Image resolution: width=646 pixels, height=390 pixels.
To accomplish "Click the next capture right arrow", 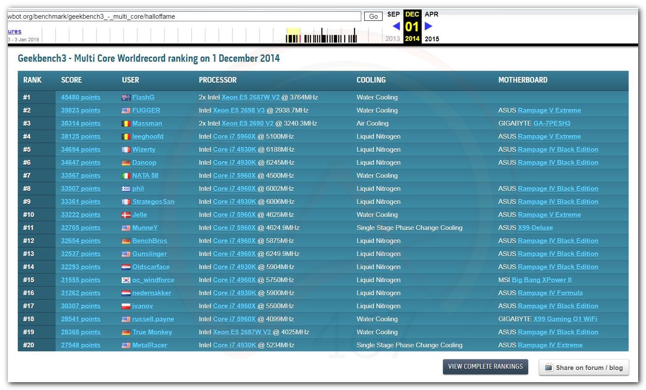I will [428, 26].
